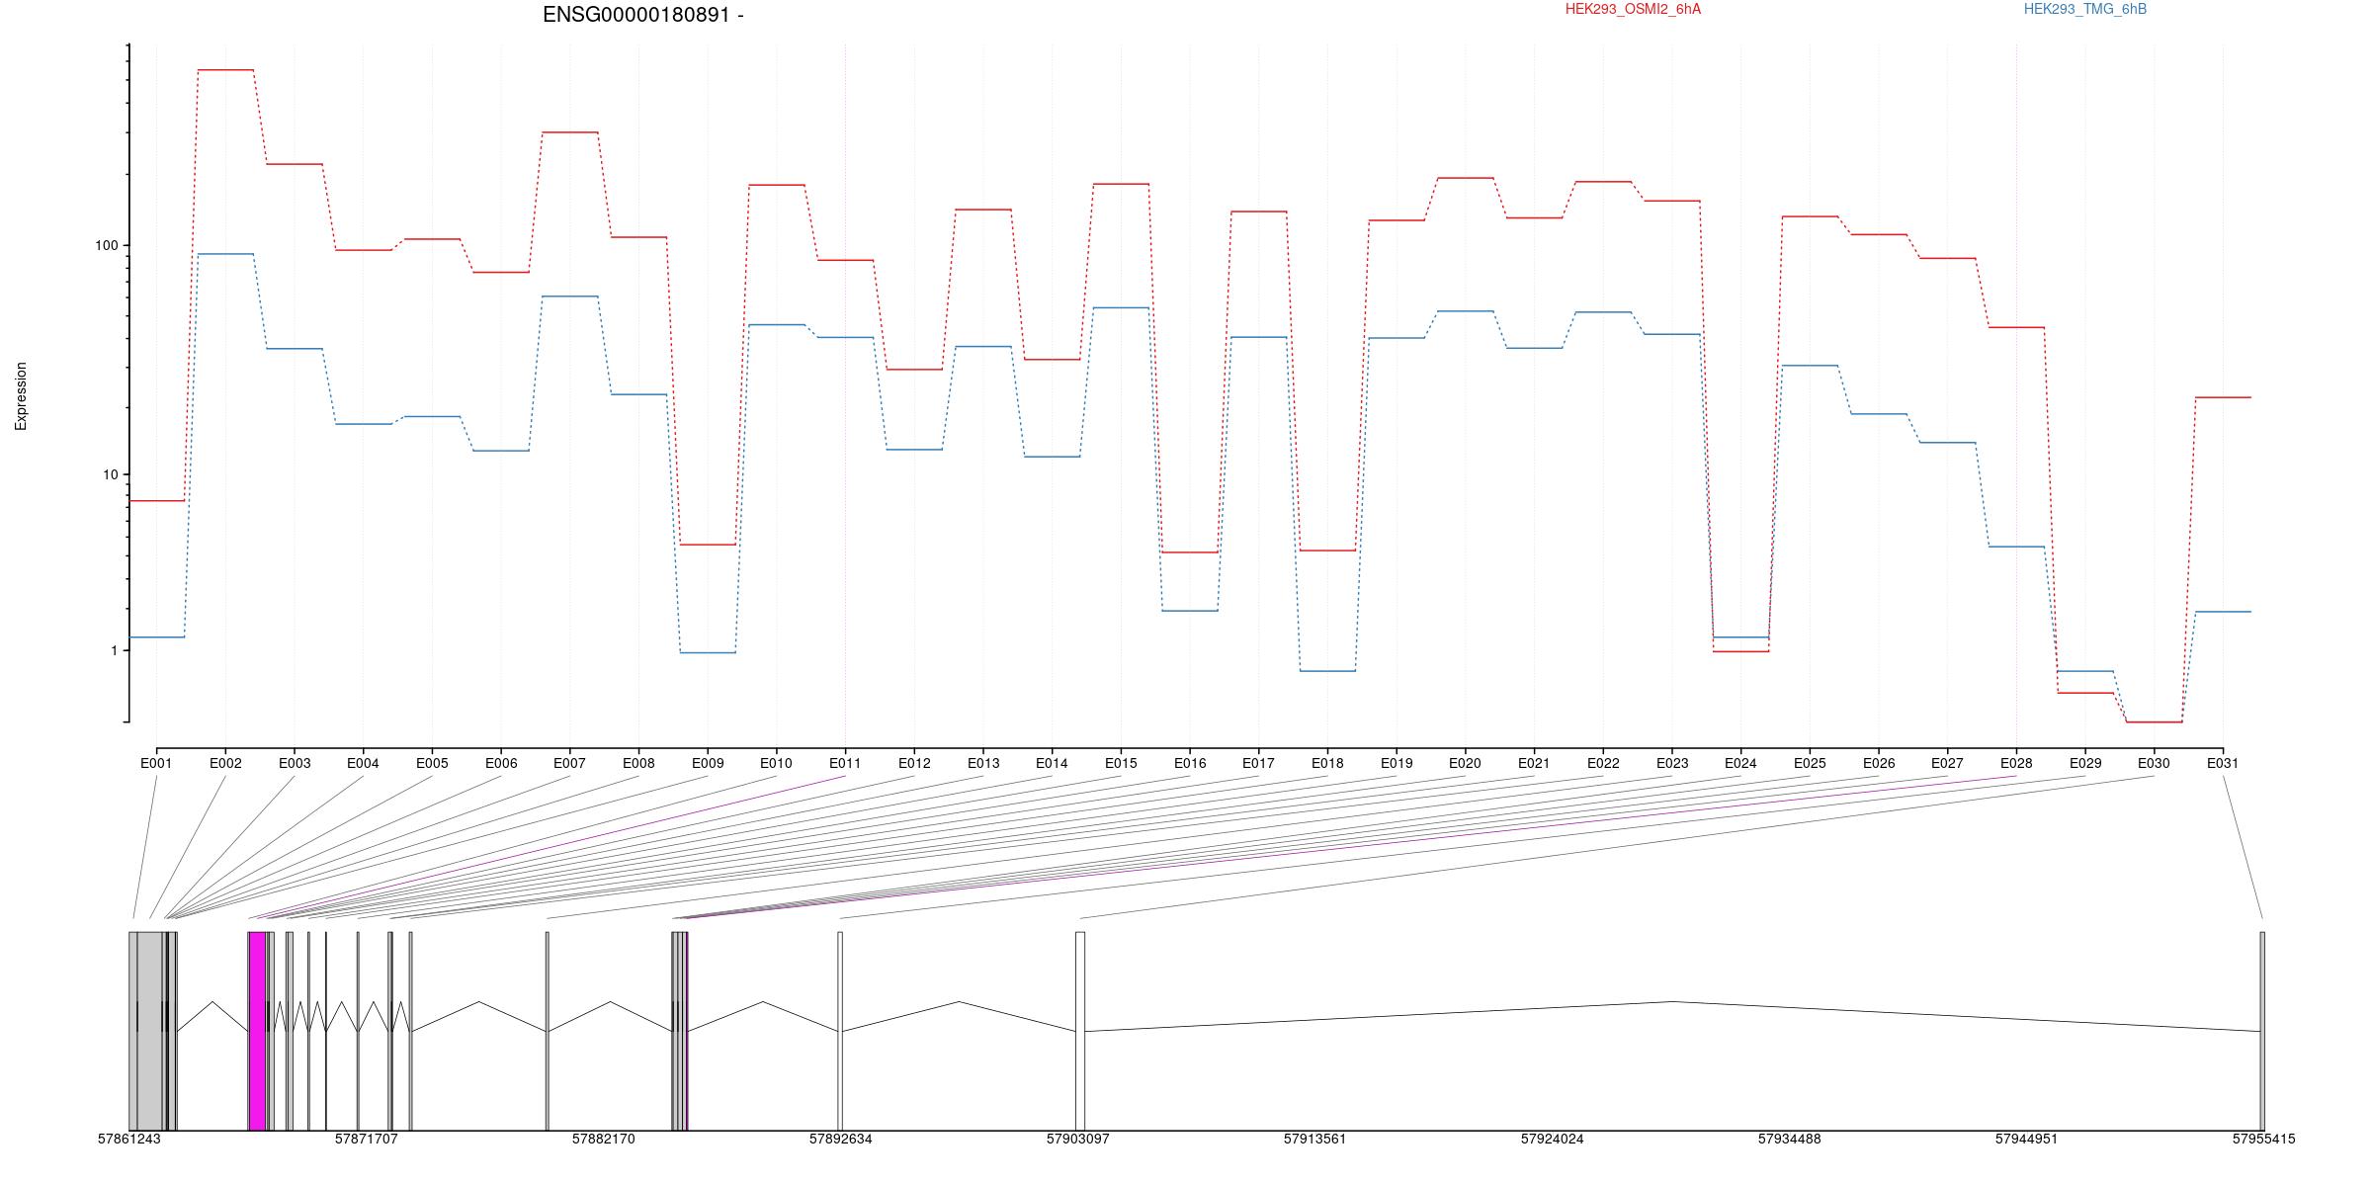Viewport: 2372px width, 1186px height.
Task: Click the Expression y-axis label
Action: pyautogui.click(x=21, y=395)
